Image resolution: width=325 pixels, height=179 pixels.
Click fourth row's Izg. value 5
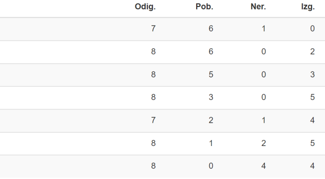(312, 97)
